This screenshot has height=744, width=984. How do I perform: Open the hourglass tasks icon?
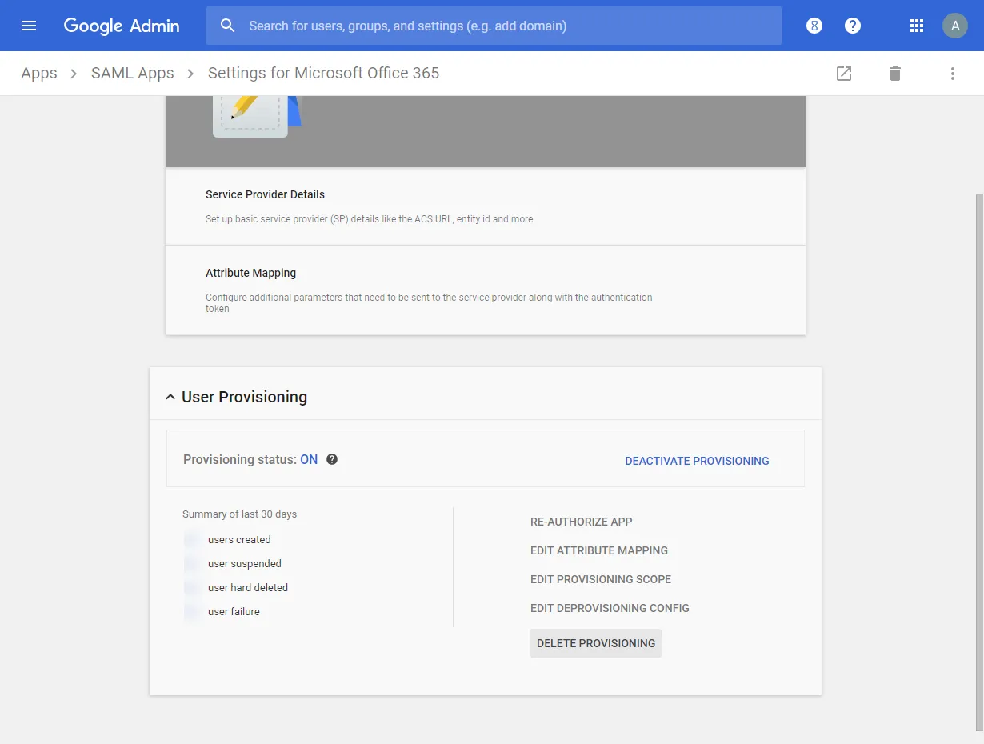814,26
